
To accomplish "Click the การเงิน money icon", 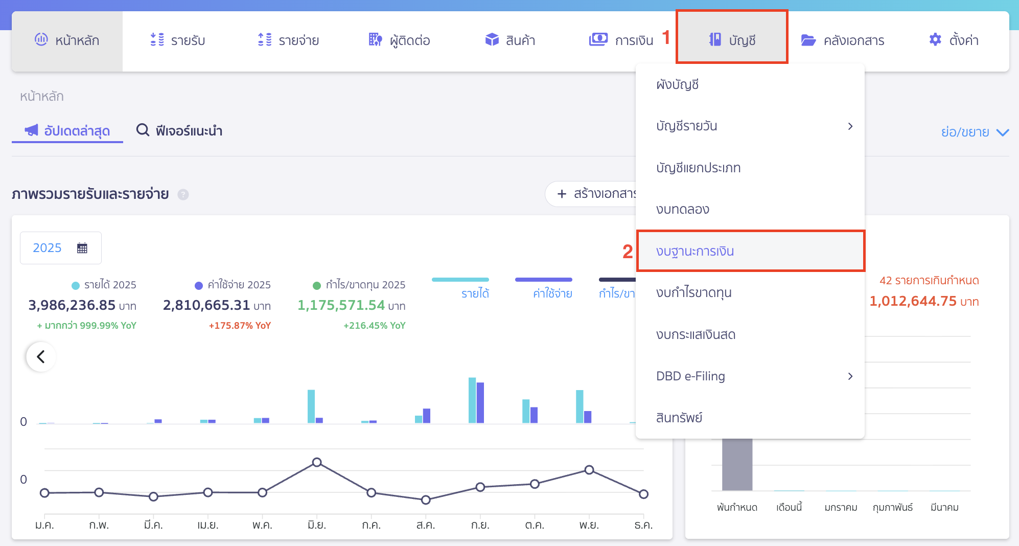I will [x=598, y=39].
